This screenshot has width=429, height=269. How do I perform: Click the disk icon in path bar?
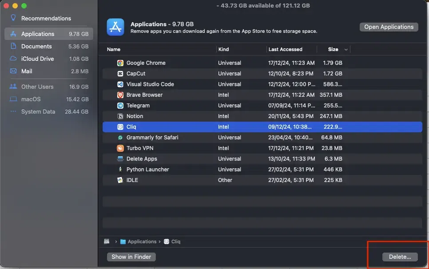click(107, 241)
